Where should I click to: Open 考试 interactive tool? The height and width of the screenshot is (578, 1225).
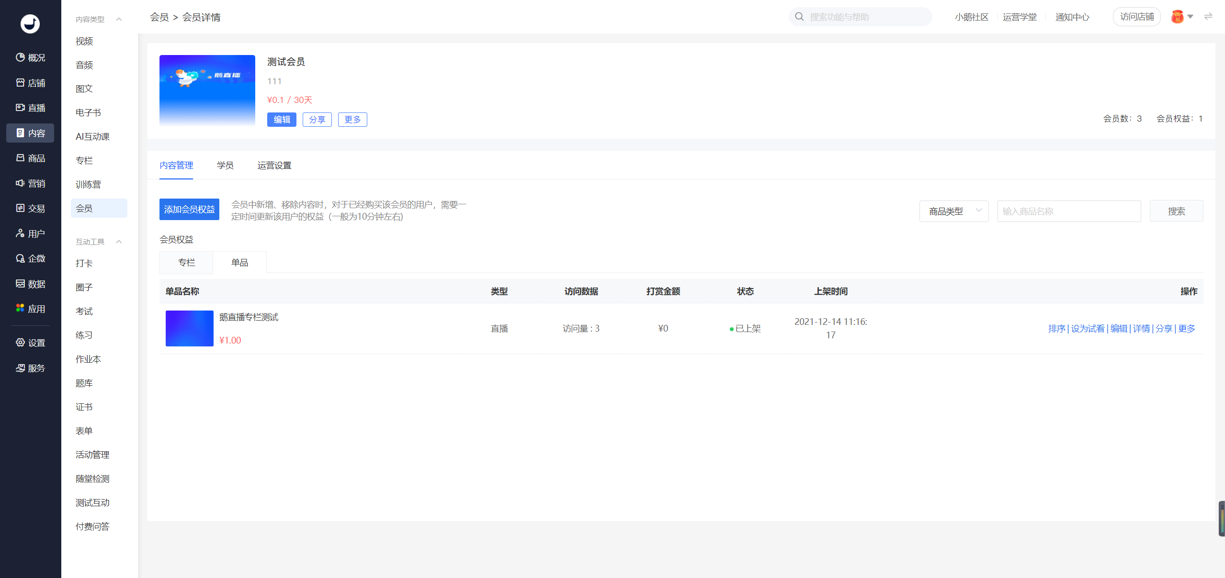84,311
